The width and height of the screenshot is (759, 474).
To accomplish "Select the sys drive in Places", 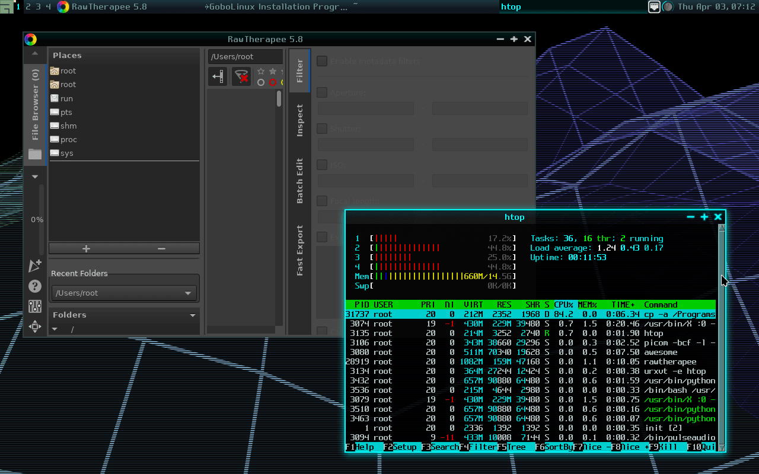I will (124, 153).
